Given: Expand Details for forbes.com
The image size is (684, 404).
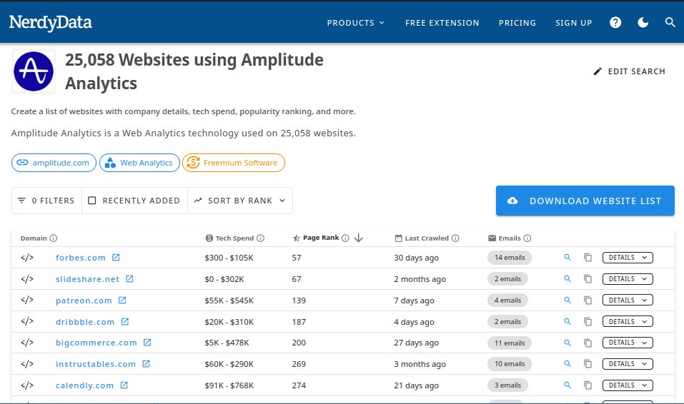Looking at the screenshot, I should click(x=628, y=258).
